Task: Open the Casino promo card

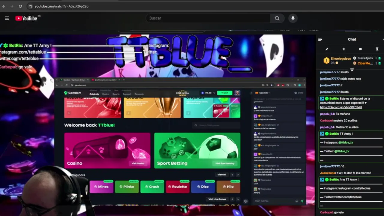Action: 107,150
